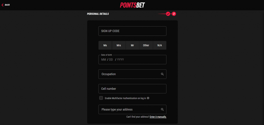
Task: Click the address search magnifier icon
Action: (x=162, y=109)
